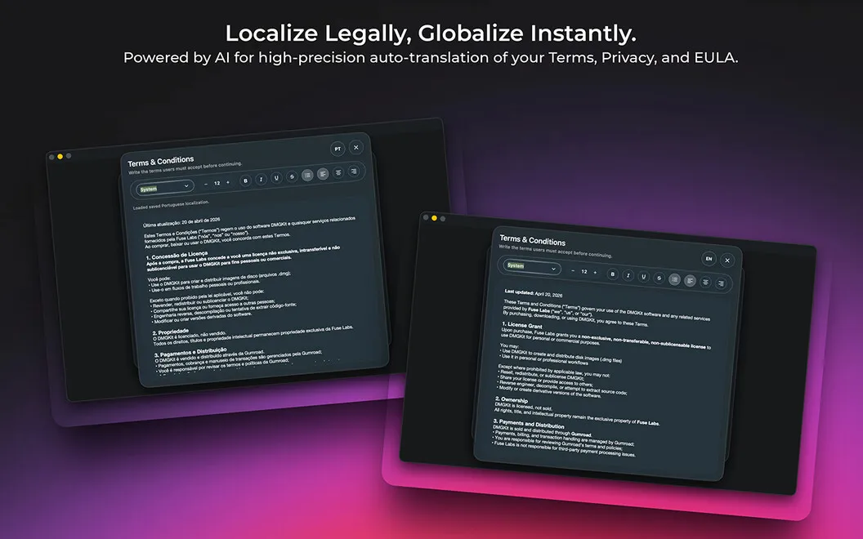Decrease font size in the English editor
This screenshot has width=863, height=539.
573,270
